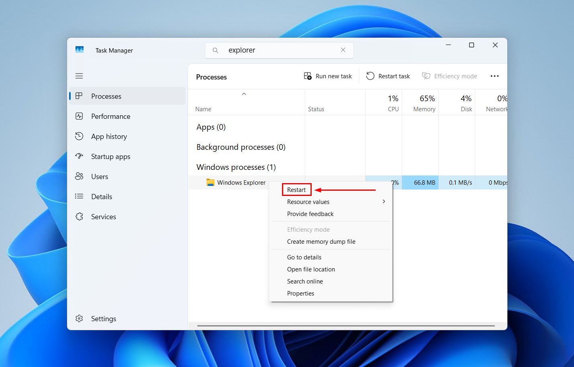574x367 pixels.
Task: Click the Windows Explorer folder icon
Action: pos(210,182)
